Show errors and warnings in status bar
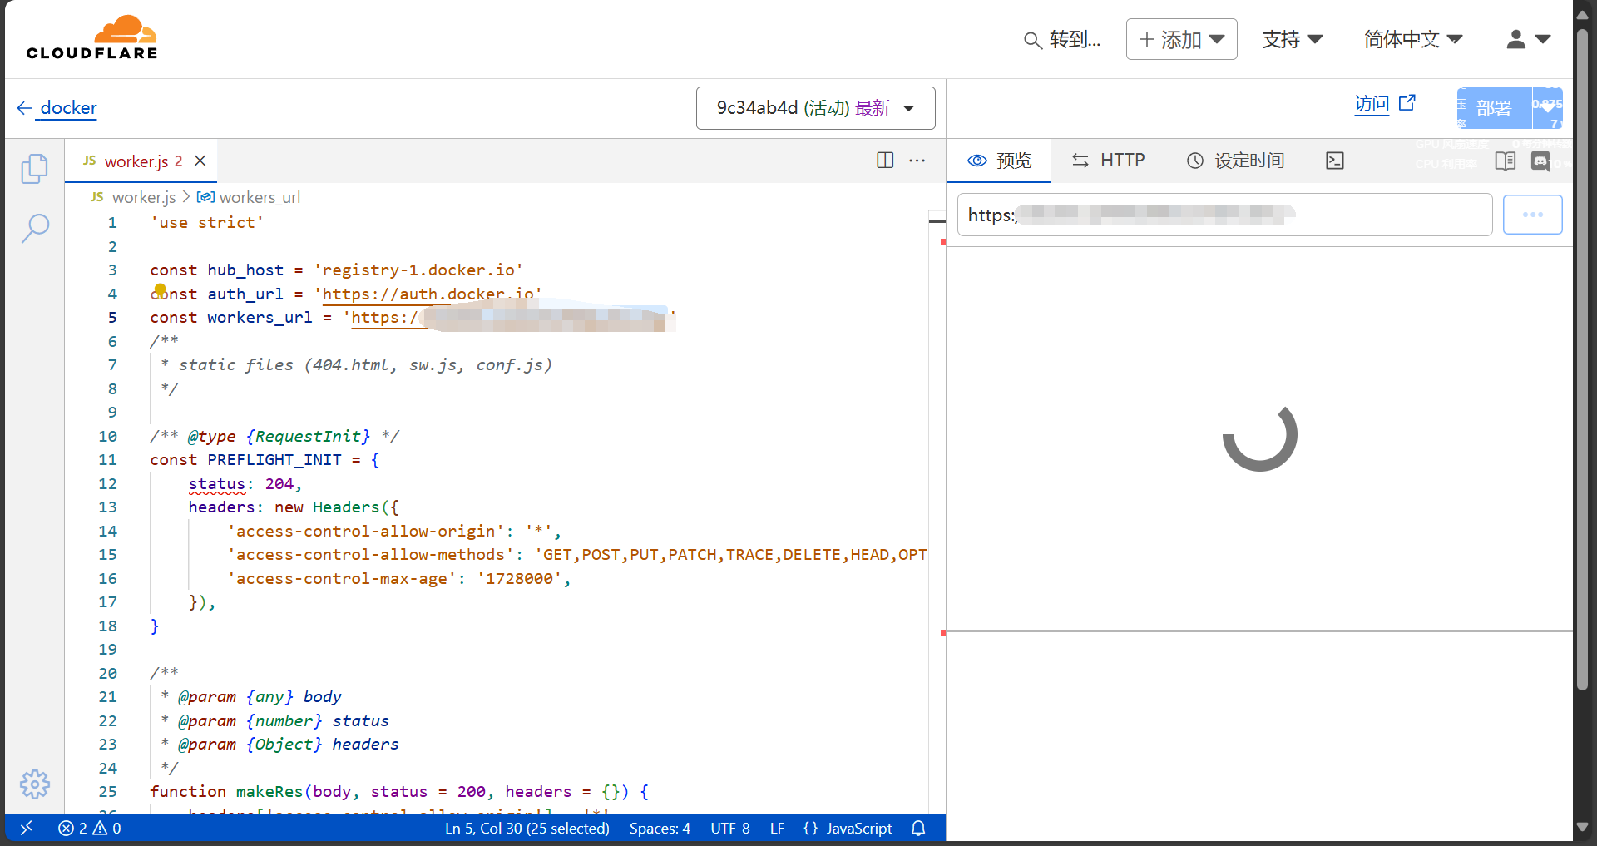 pos(90,828)
